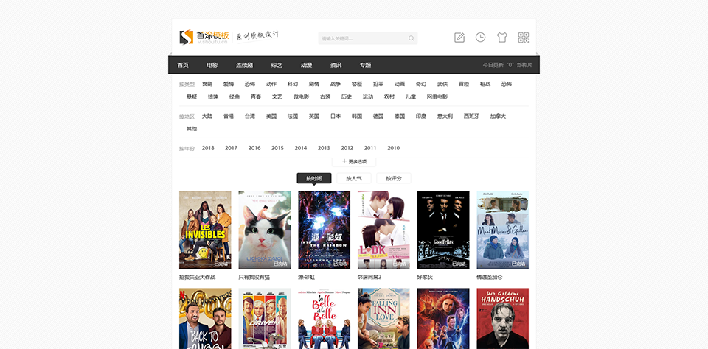708x349 pixels.
Task: Click the search magnifier icon
Action: tap(412, 38)
